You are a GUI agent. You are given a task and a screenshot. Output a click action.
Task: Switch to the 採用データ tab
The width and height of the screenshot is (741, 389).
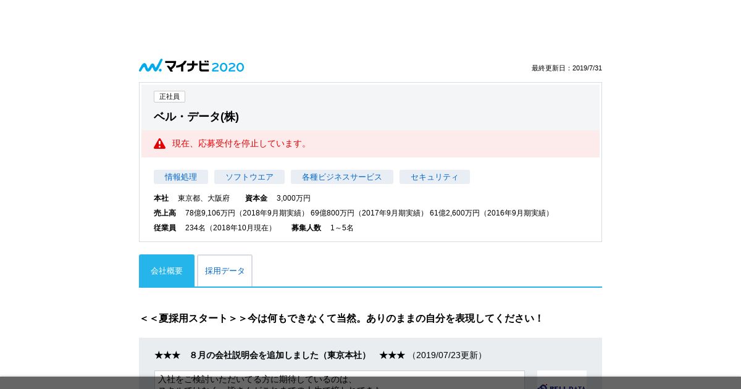225,270
